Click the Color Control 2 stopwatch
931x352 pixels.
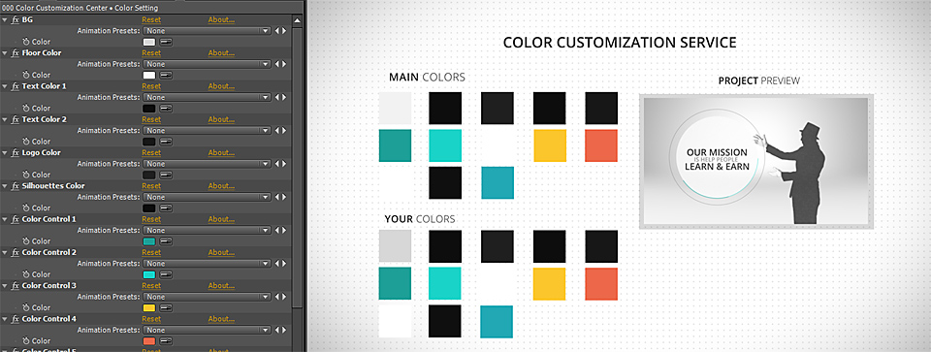[25, 274]
